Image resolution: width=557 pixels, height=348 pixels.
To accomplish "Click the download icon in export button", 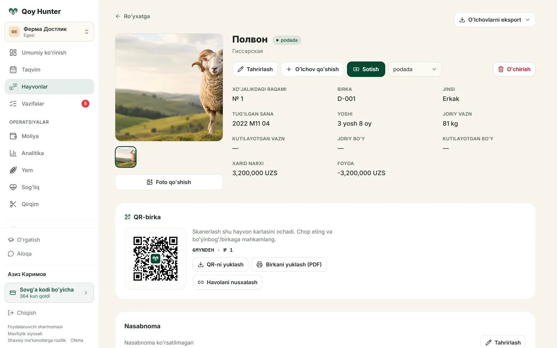I will [462, 20].
